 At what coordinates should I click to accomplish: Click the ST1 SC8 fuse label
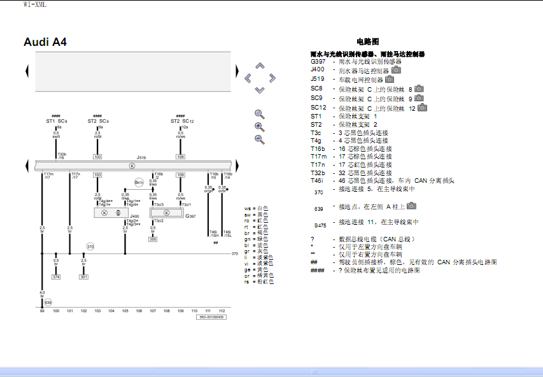(x=57, y=121)
